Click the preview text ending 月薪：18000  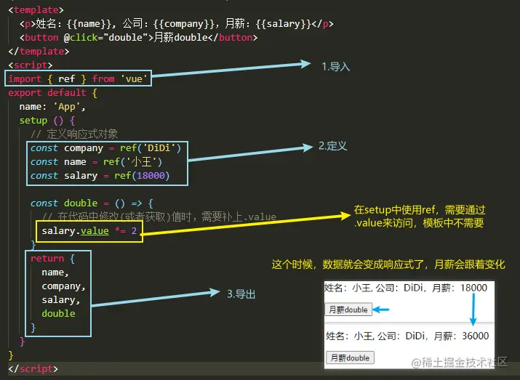point(406,288)
